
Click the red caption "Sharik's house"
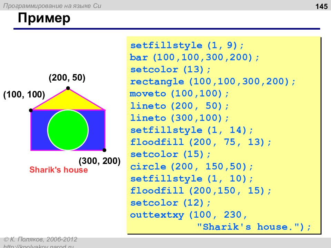click(x=59, y=170)
